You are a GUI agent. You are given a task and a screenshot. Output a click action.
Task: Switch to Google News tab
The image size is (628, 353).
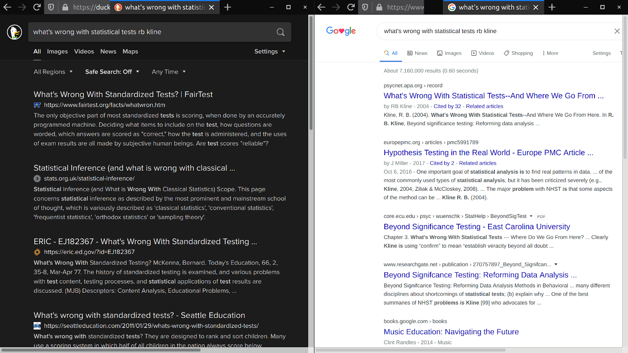pos(417,53)
